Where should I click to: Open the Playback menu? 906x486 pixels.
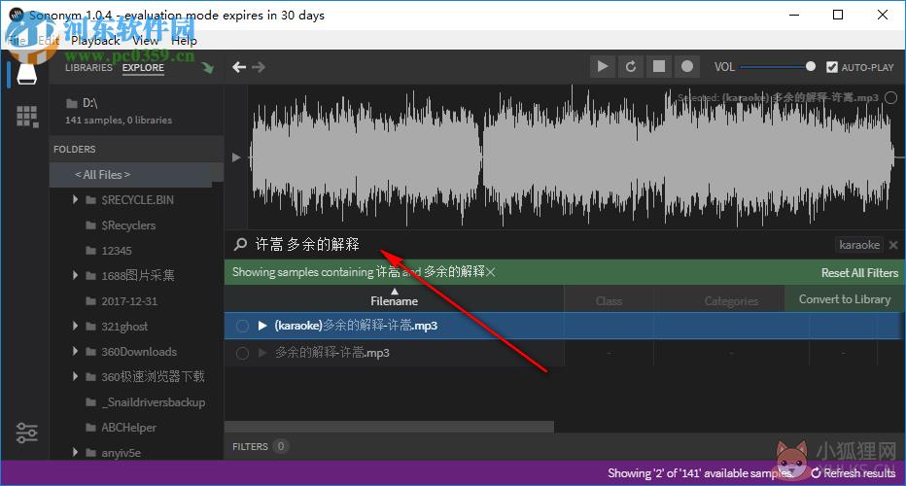click(x=95, y=41)
